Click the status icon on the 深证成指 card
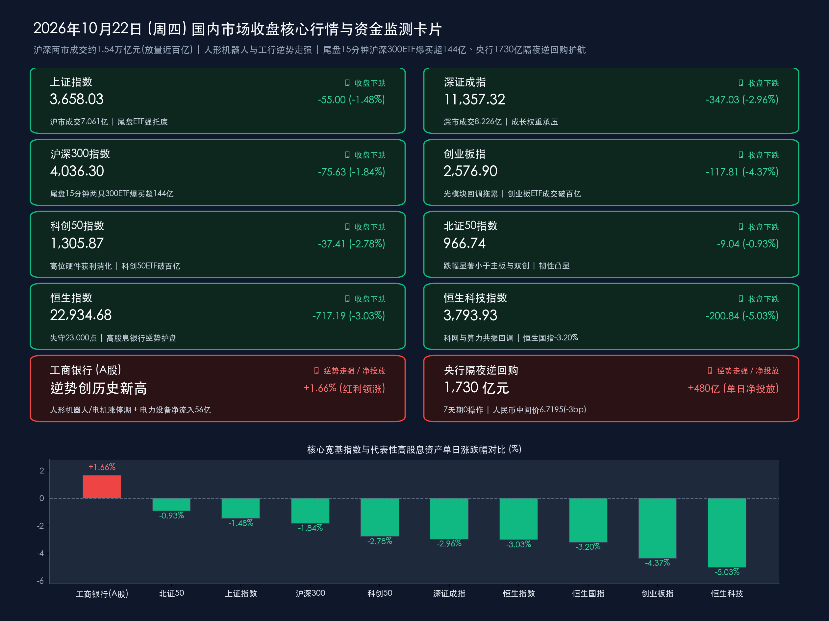Screen dimensions: 829x621 pyautogui.click(x=741, y=83)
